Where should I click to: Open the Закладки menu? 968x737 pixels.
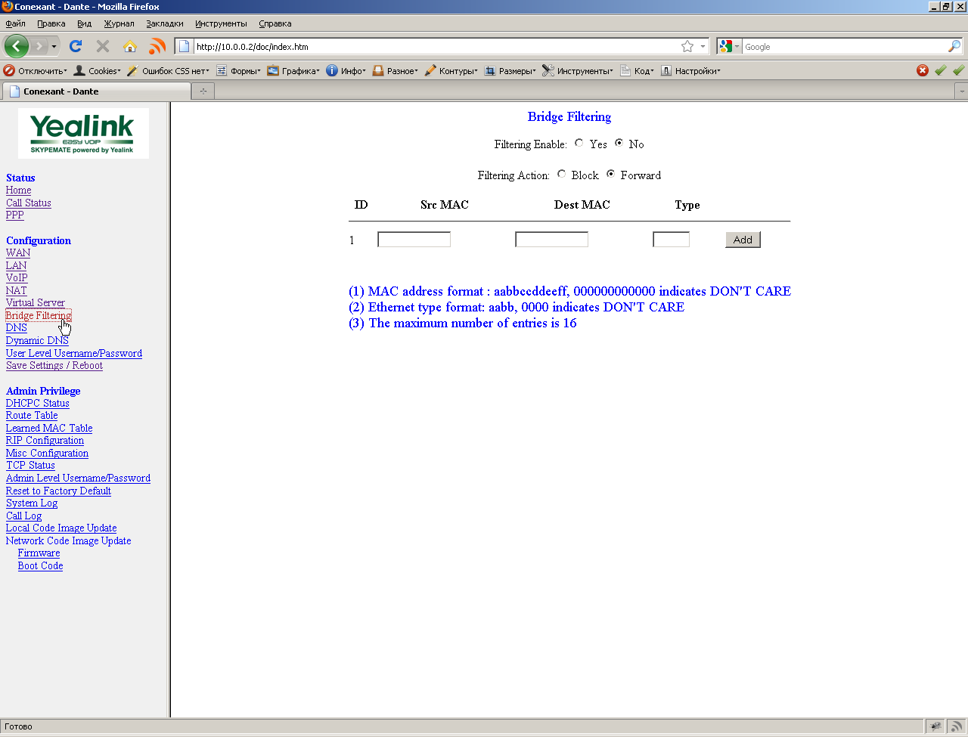pos(164,23)
